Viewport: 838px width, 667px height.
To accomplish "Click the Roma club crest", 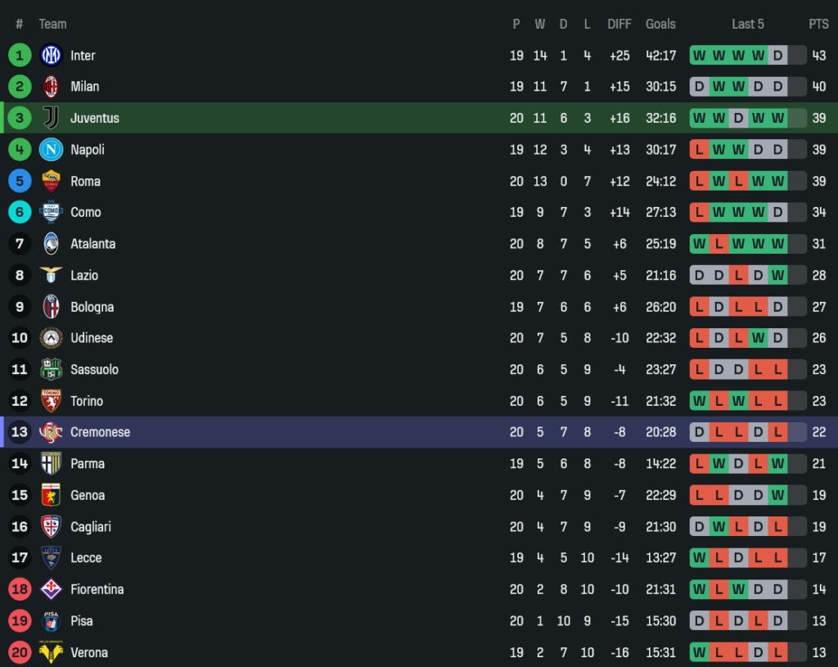I will point(52,181).
